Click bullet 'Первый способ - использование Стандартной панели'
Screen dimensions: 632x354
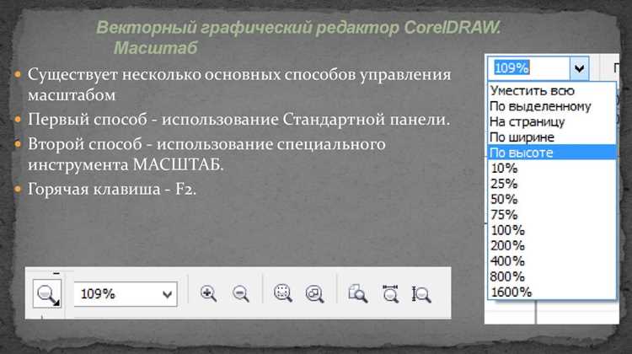pos(238,120)
